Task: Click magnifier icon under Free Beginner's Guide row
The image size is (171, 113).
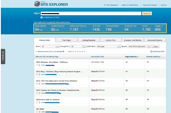Action: click(x=37, y=84)
